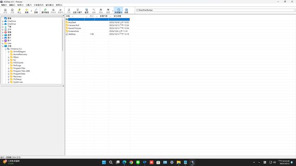Click the magnifier Search icon in the toolbar
The width and height of the screenshot is (296, 166).
click(36, 11)
